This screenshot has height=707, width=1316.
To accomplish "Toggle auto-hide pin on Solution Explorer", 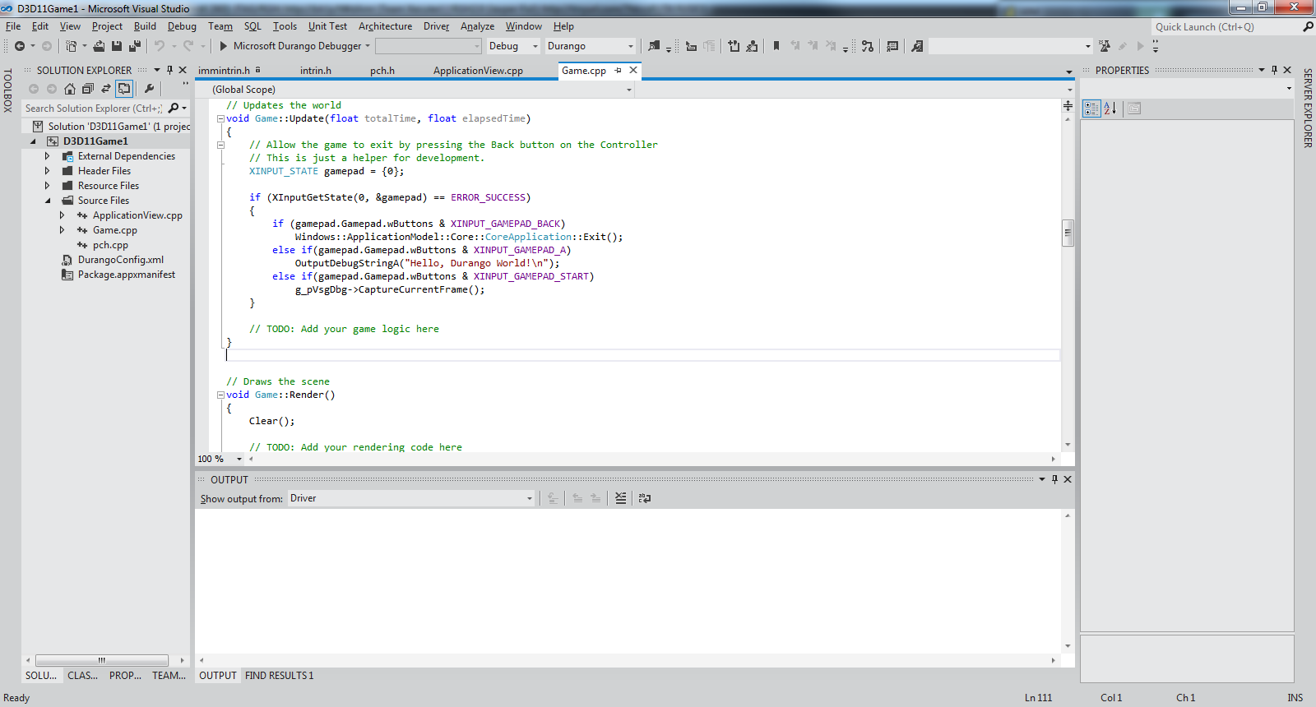I will tap(169, 71).
